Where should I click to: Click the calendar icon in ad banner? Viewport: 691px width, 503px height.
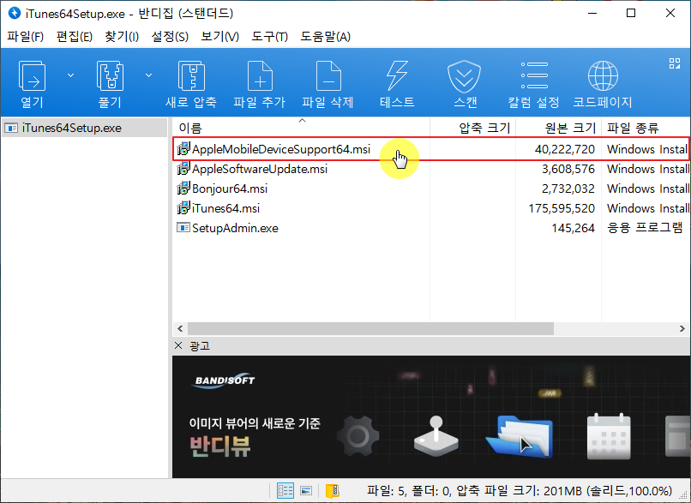point(609,436)
